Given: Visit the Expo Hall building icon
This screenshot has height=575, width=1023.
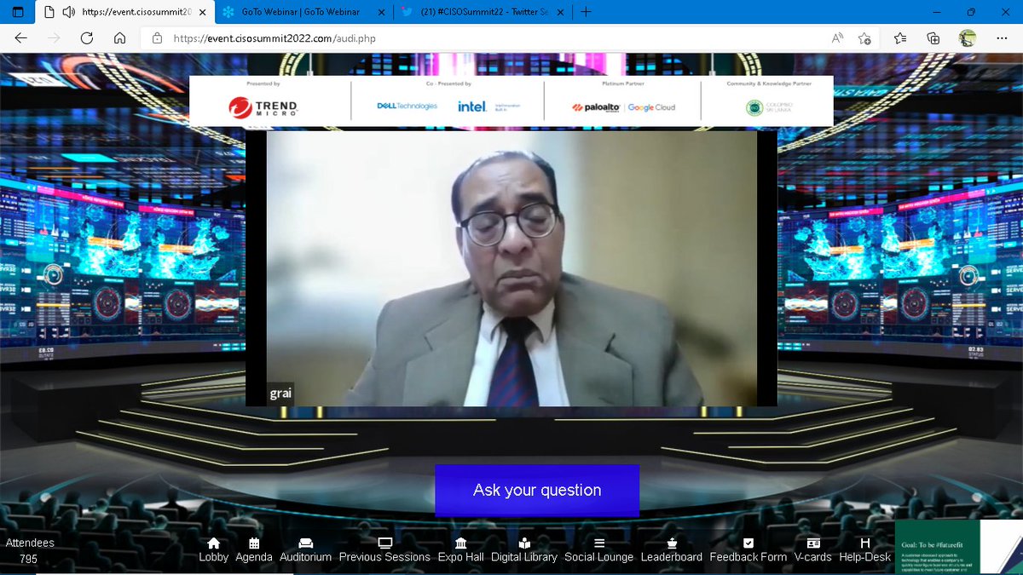Looking at the screenshot, I should 461,543.
